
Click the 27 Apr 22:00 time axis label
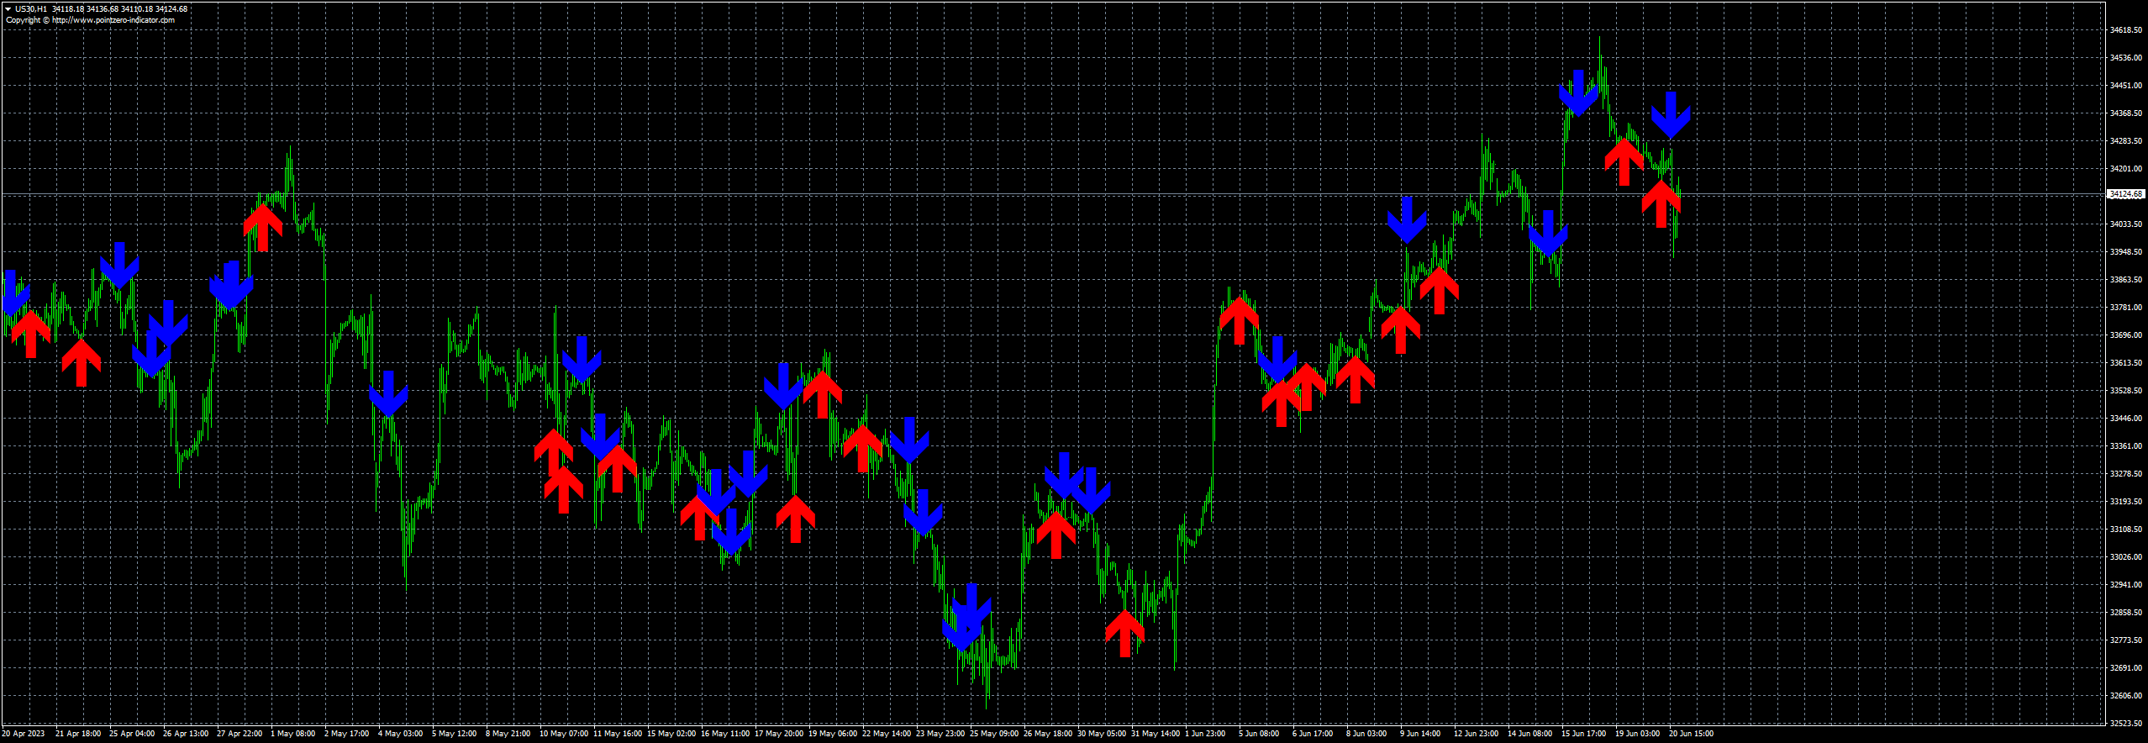click(x=240, y=734)
